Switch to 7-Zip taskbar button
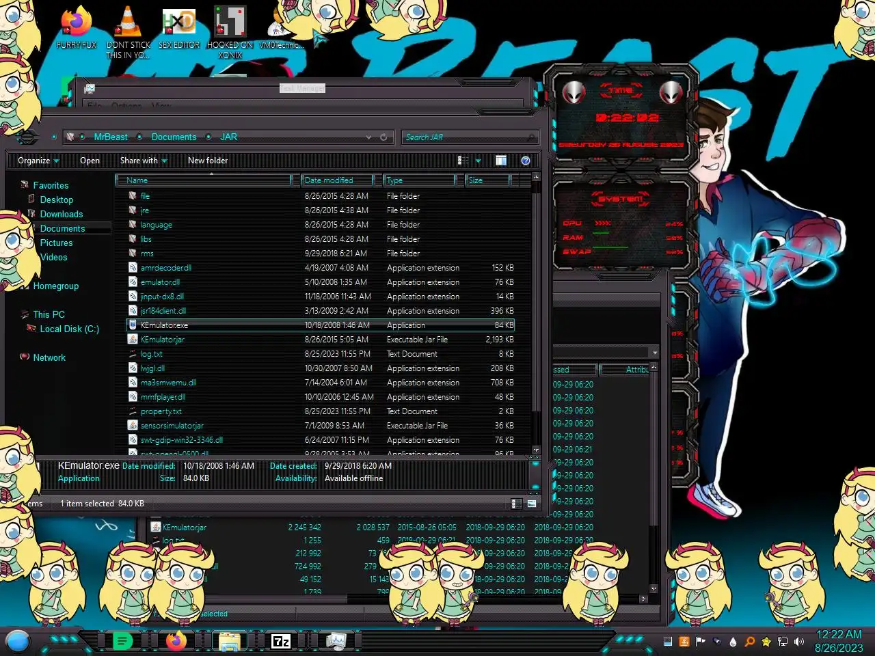Viewport: 875px width, 656px height. click(281, 641)
